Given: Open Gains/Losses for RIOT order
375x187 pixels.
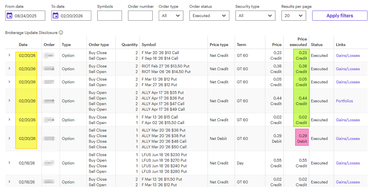Looking at the screenshot, I should point(348,69).
